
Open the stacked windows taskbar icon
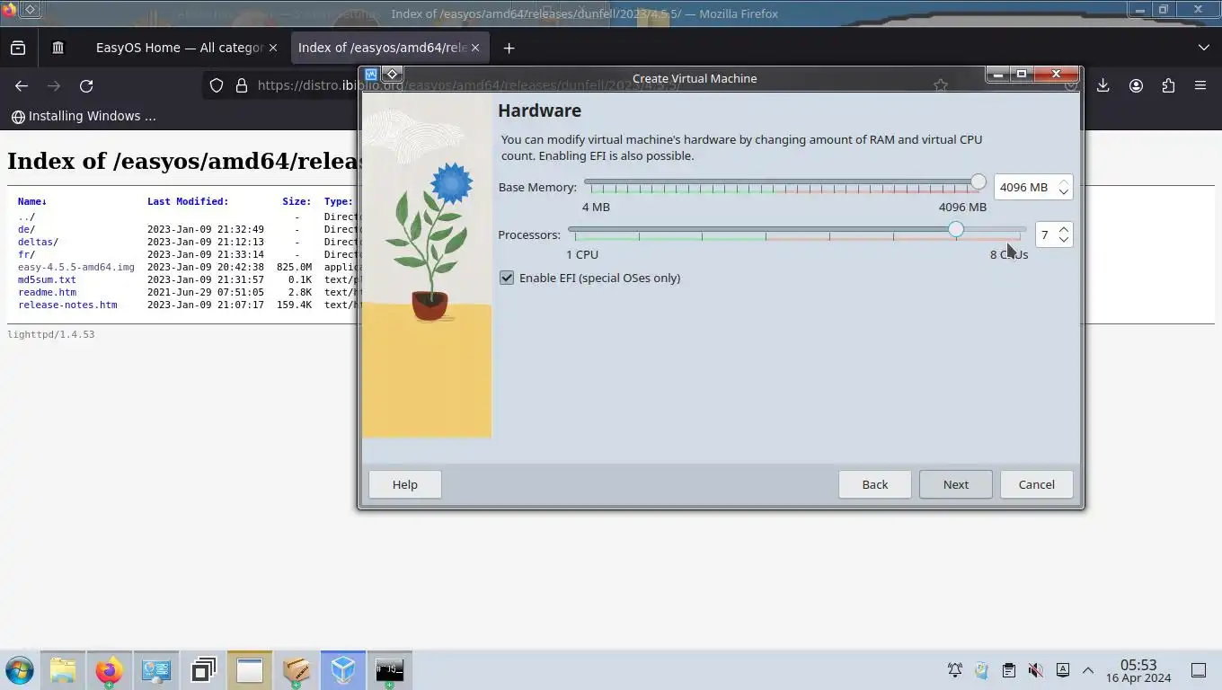pos(203,670)
